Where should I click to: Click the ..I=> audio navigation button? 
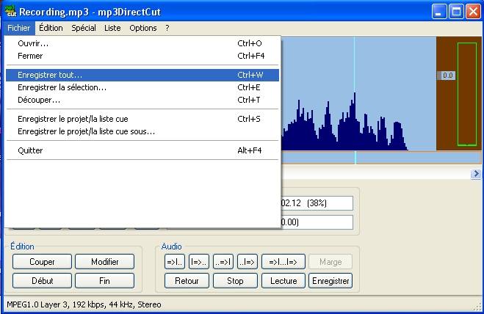coord(248,262)
